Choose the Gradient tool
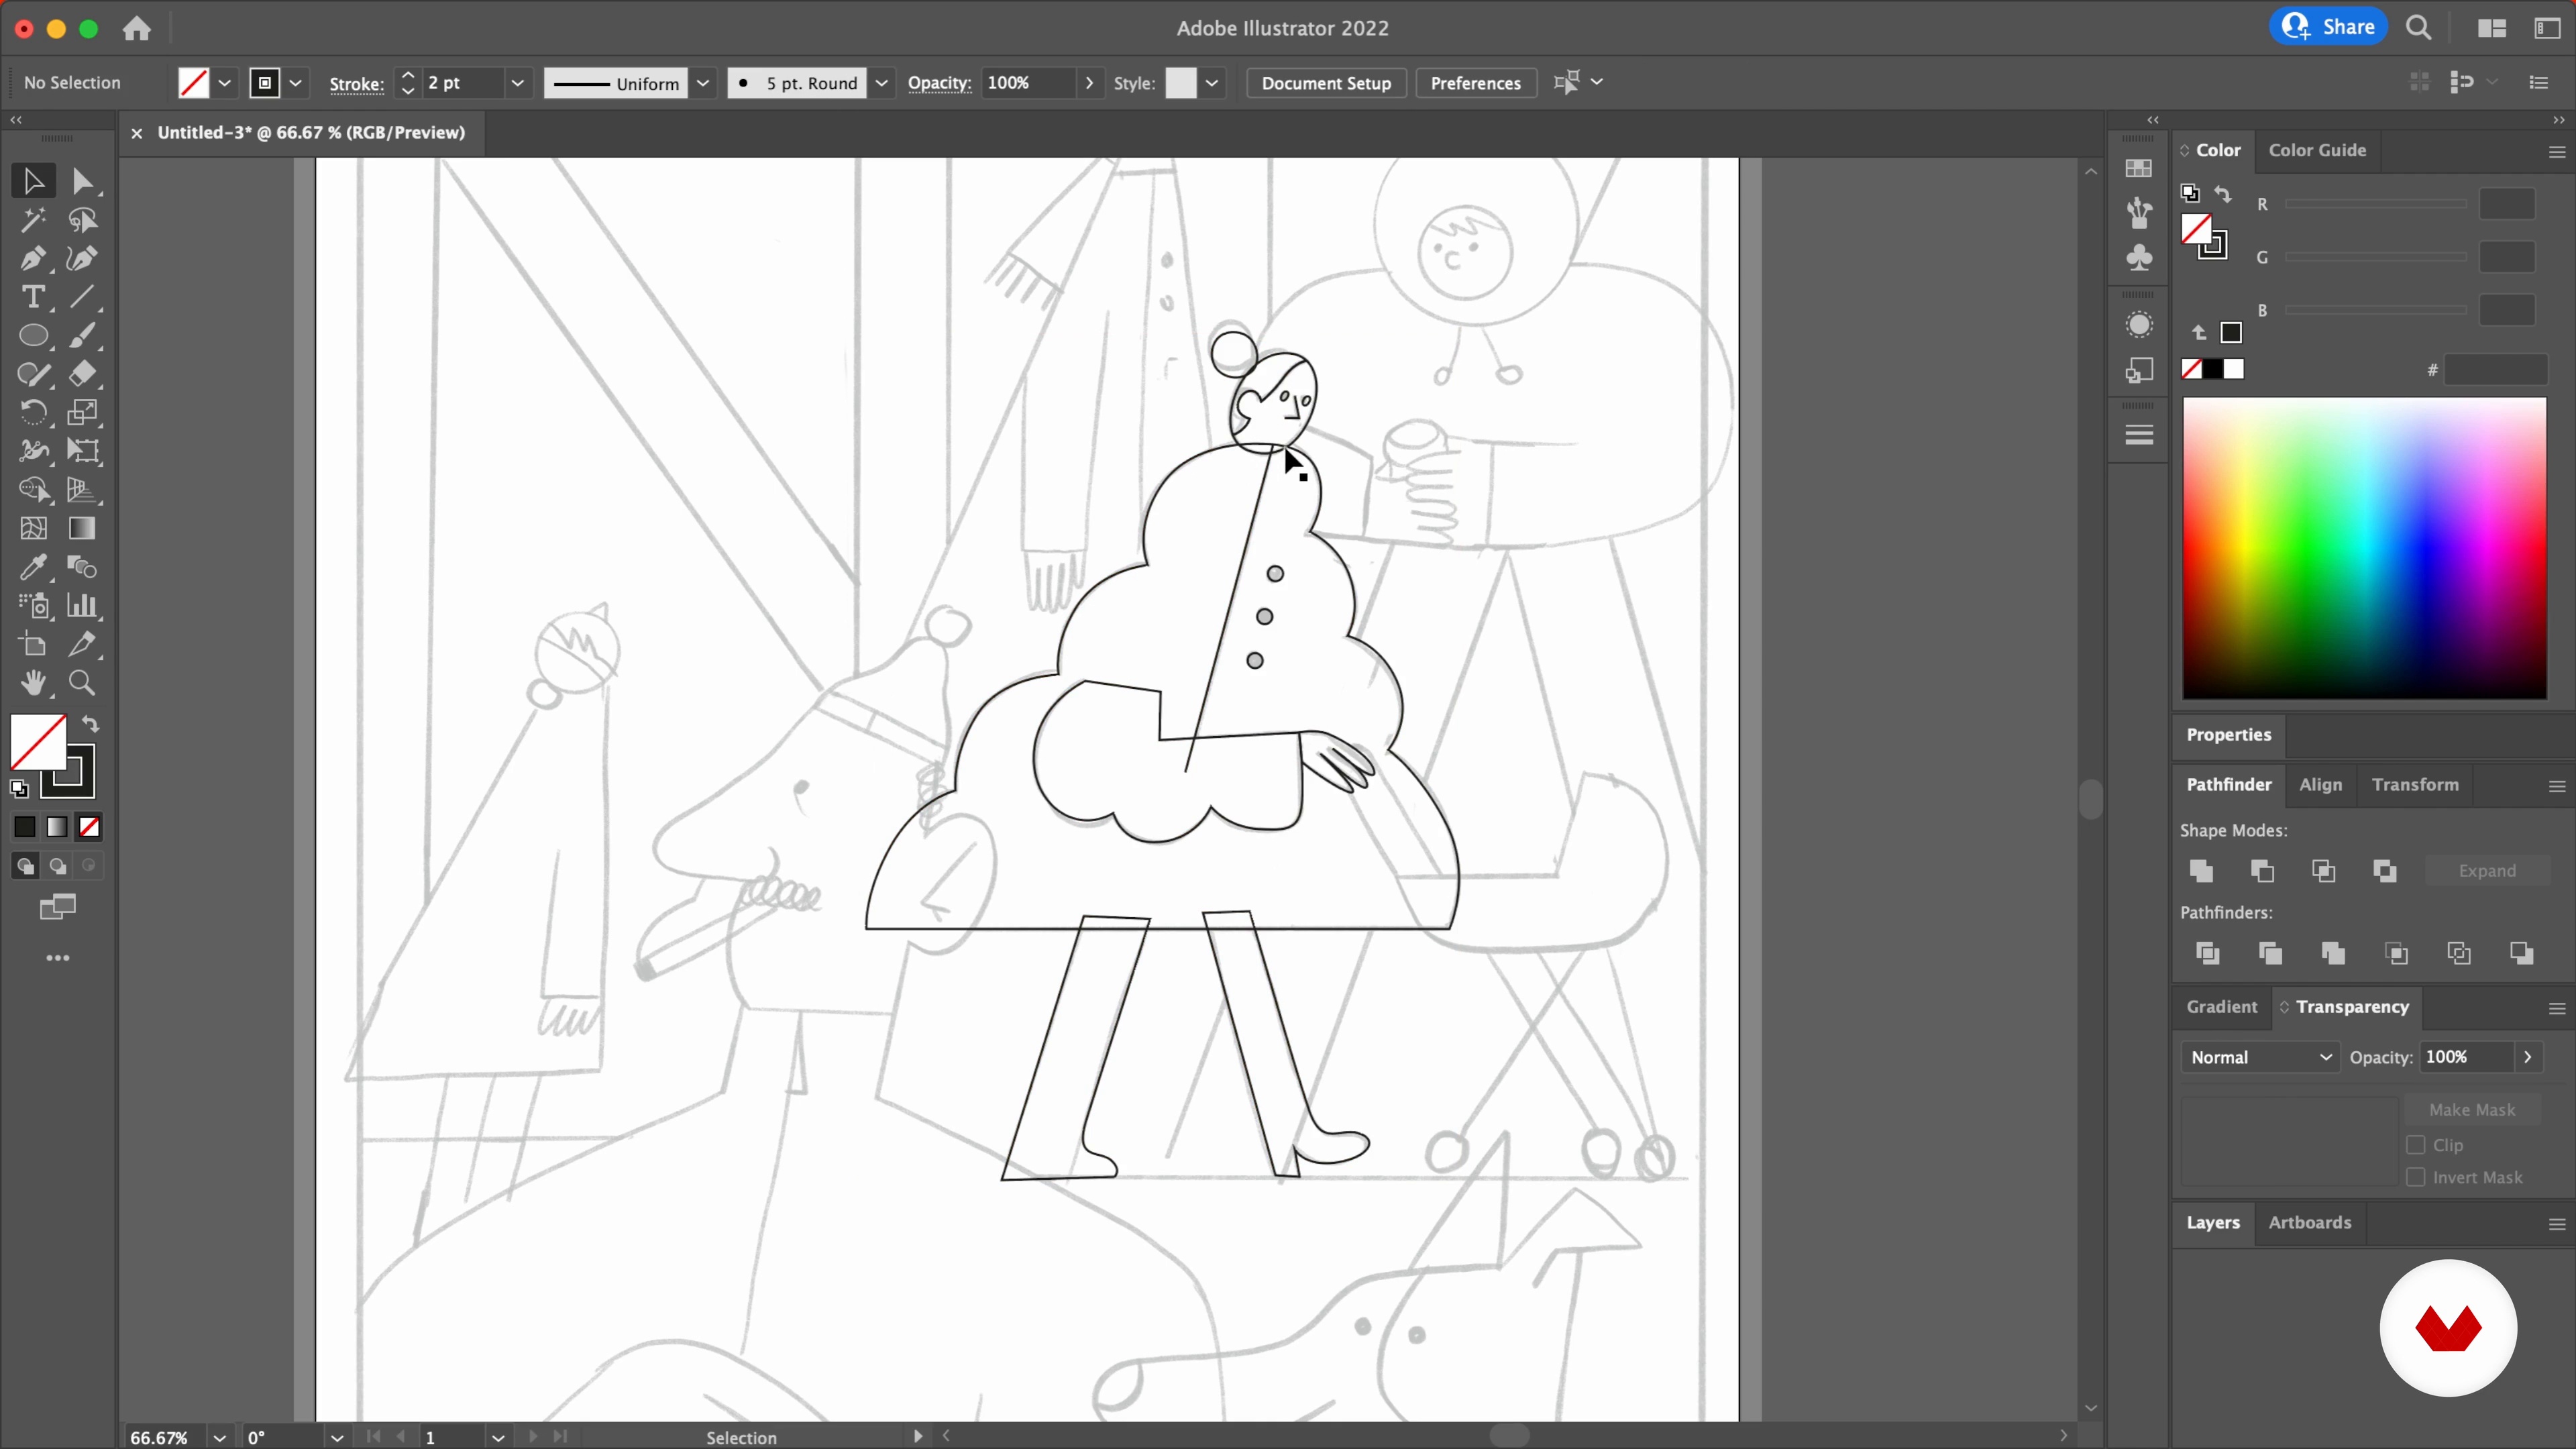The image size is (2576, 1449). coord(82,528)
